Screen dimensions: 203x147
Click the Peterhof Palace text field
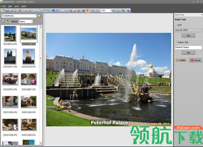pos(188,47)
